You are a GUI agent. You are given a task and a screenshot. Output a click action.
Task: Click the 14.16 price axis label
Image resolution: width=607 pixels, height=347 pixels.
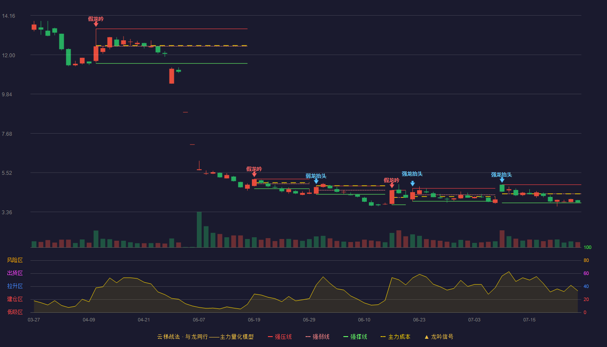coord(8,16)
